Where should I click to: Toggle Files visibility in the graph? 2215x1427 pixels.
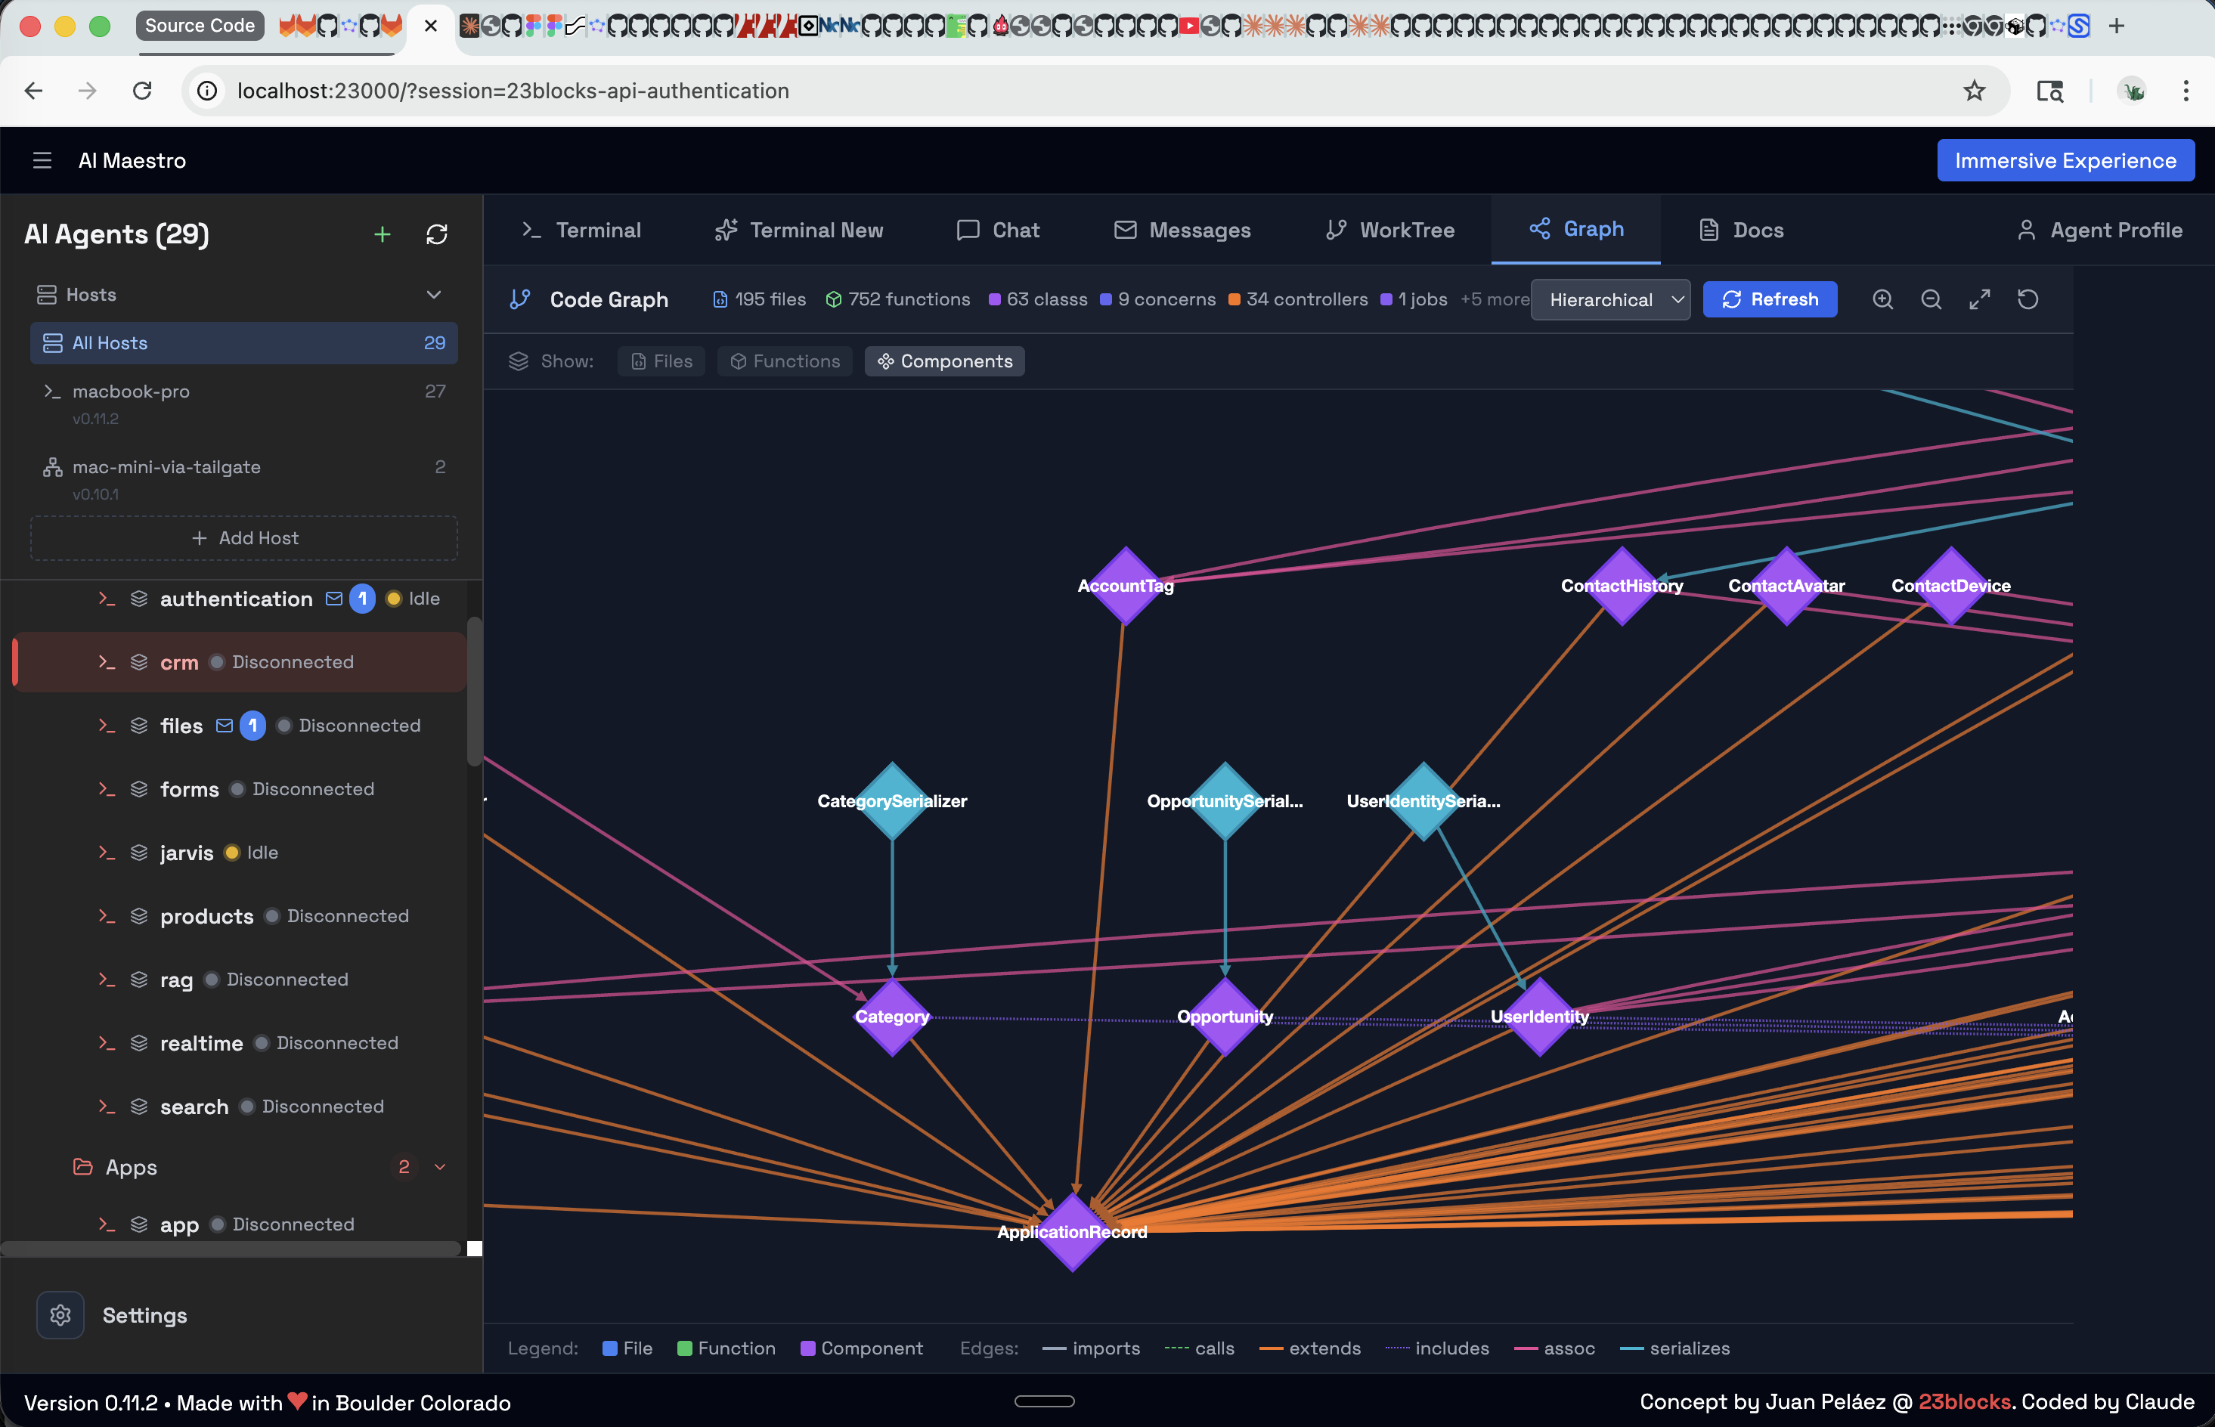click(660, 361)
